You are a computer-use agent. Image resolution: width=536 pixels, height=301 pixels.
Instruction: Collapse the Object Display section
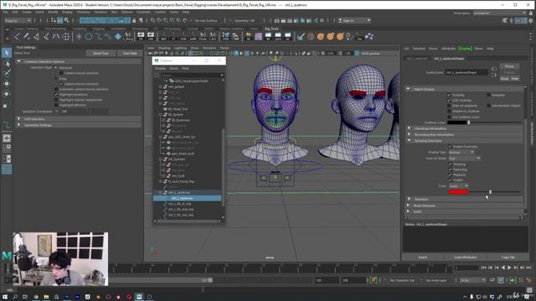pyautogui.click(x=408, y=89)
